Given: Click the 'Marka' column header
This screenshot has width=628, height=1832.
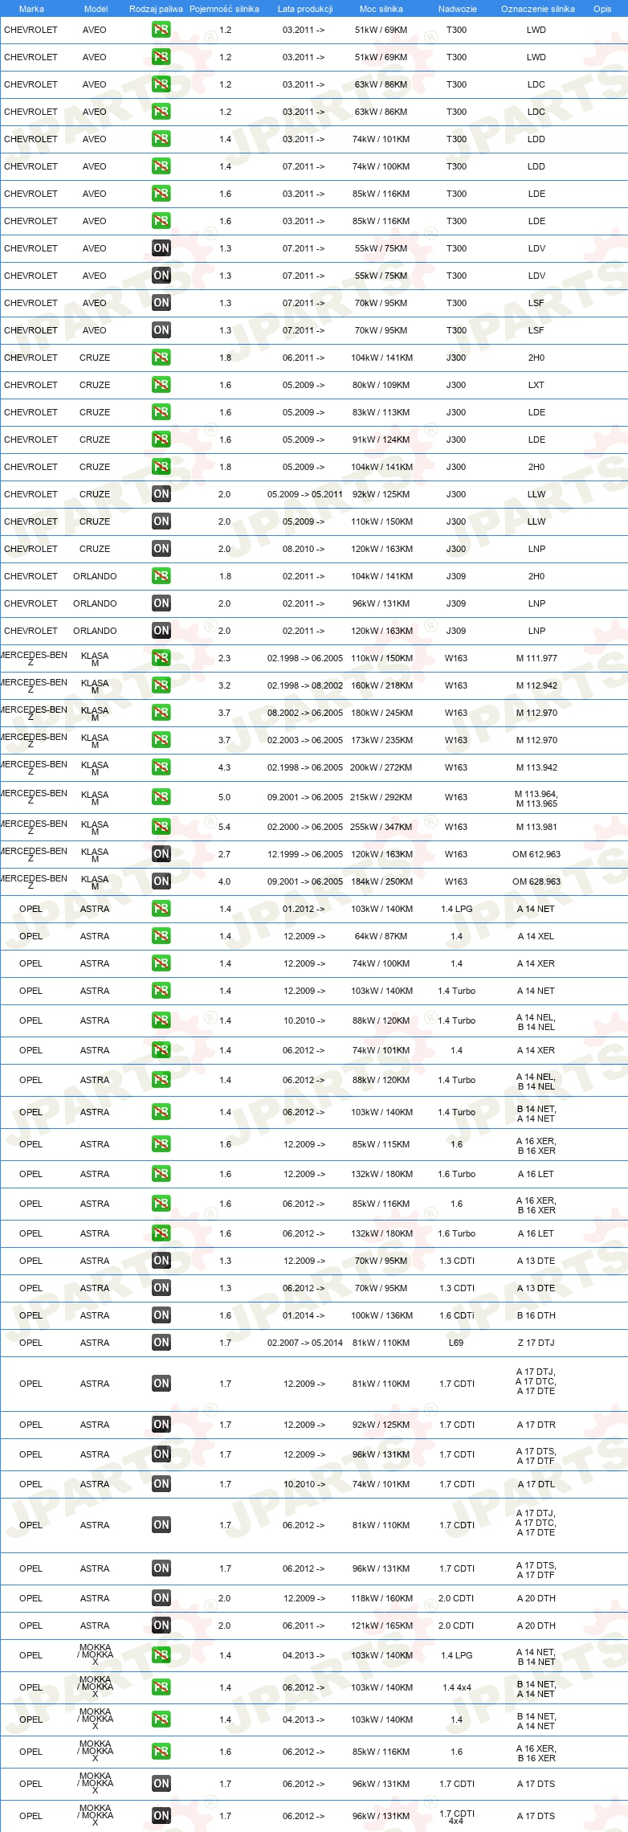Looking at the screenshot, I should click(x=31, y=9).
